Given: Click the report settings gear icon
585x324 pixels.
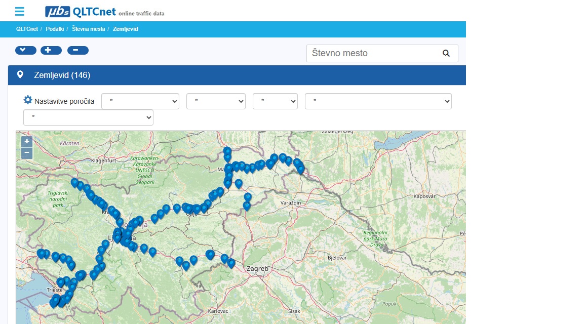Looking at the screenshot, I should coord(28,100).
